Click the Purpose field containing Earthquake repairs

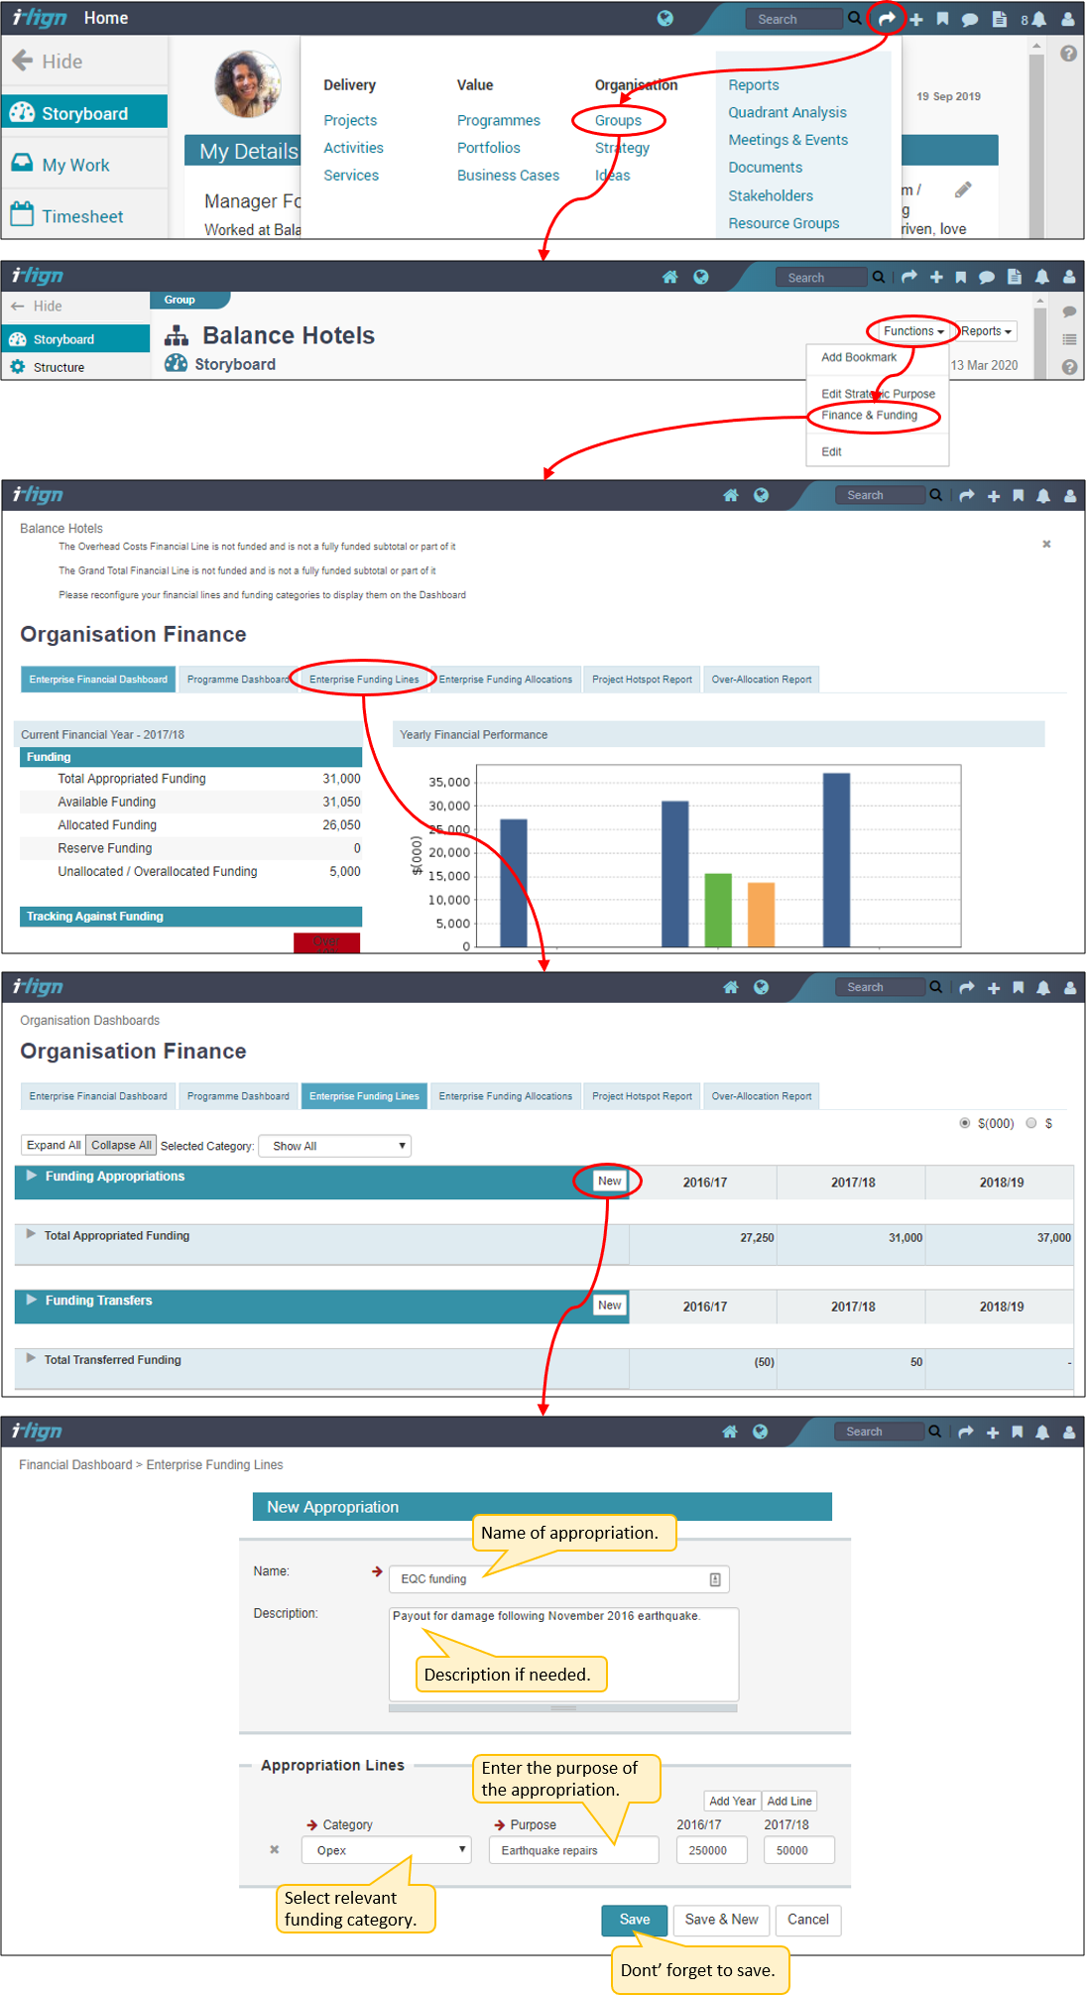pos(573,1850)
